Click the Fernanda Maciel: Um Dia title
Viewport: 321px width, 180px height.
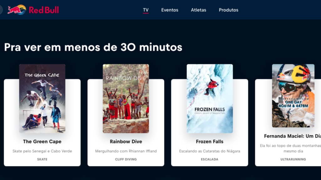click(292, 136)
